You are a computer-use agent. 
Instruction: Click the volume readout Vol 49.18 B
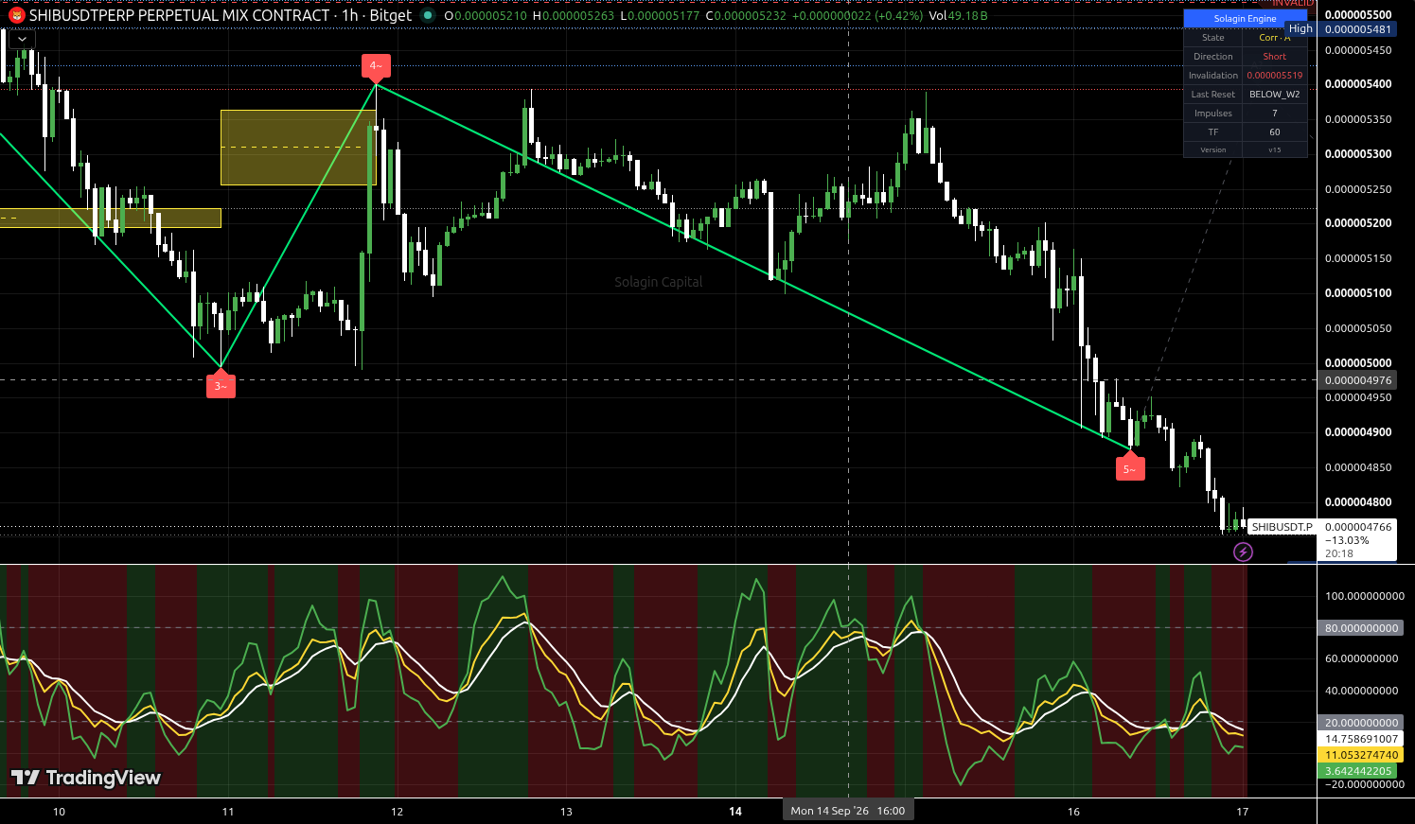(x=958, y=16)
